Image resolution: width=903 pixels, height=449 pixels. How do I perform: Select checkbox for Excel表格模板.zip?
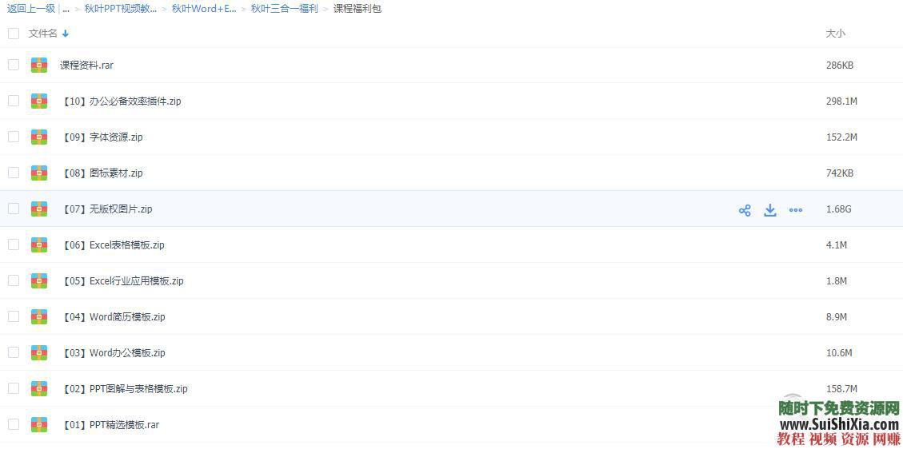click(14, 244)
